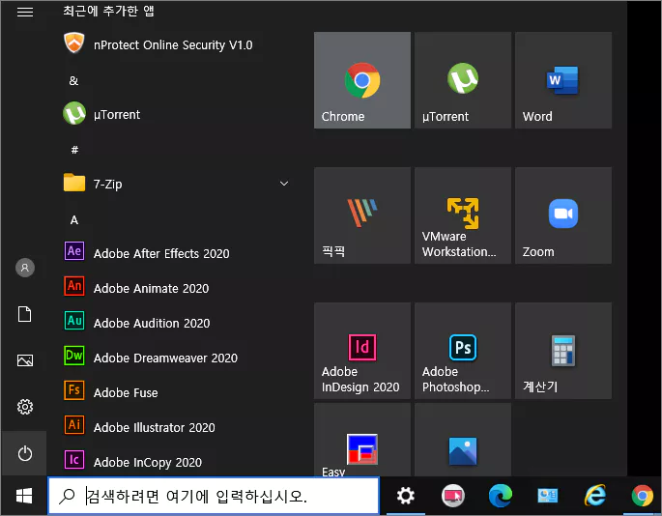Open the Zoom tile
Viewport: 662px width, 516px height.
point(563,215)
